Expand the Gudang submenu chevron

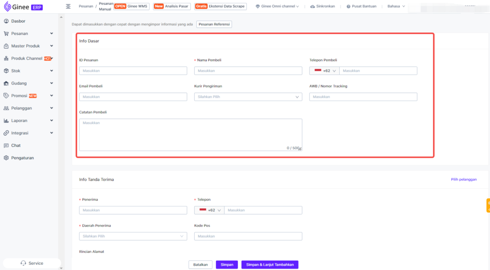52,83
